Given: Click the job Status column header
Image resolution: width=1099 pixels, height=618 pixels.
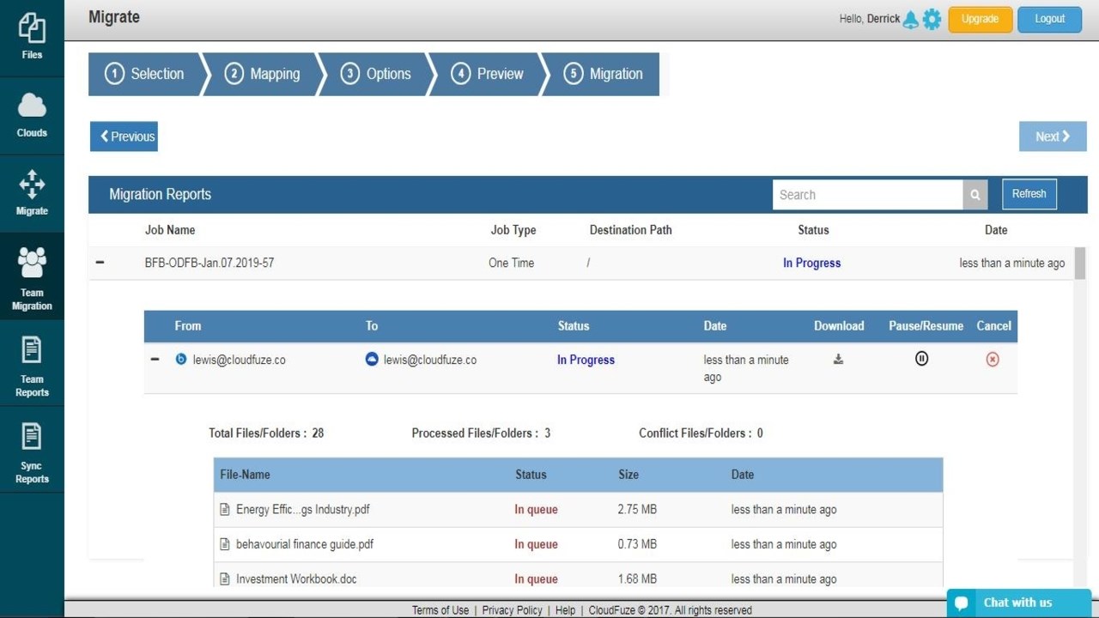Looking at the screenshot, I should (x=813, y=230).
